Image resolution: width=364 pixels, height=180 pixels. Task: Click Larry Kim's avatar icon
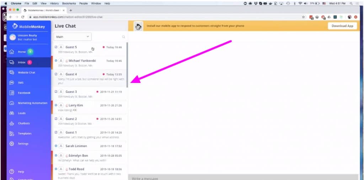pos(61,105)
